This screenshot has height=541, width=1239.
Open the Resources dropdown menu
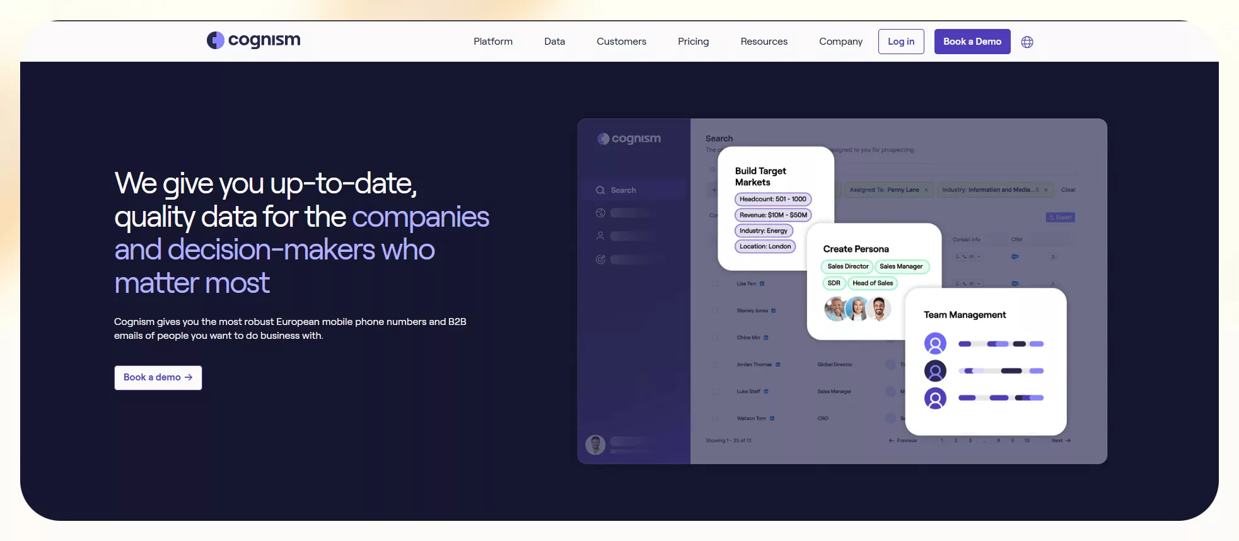(764, 42)
